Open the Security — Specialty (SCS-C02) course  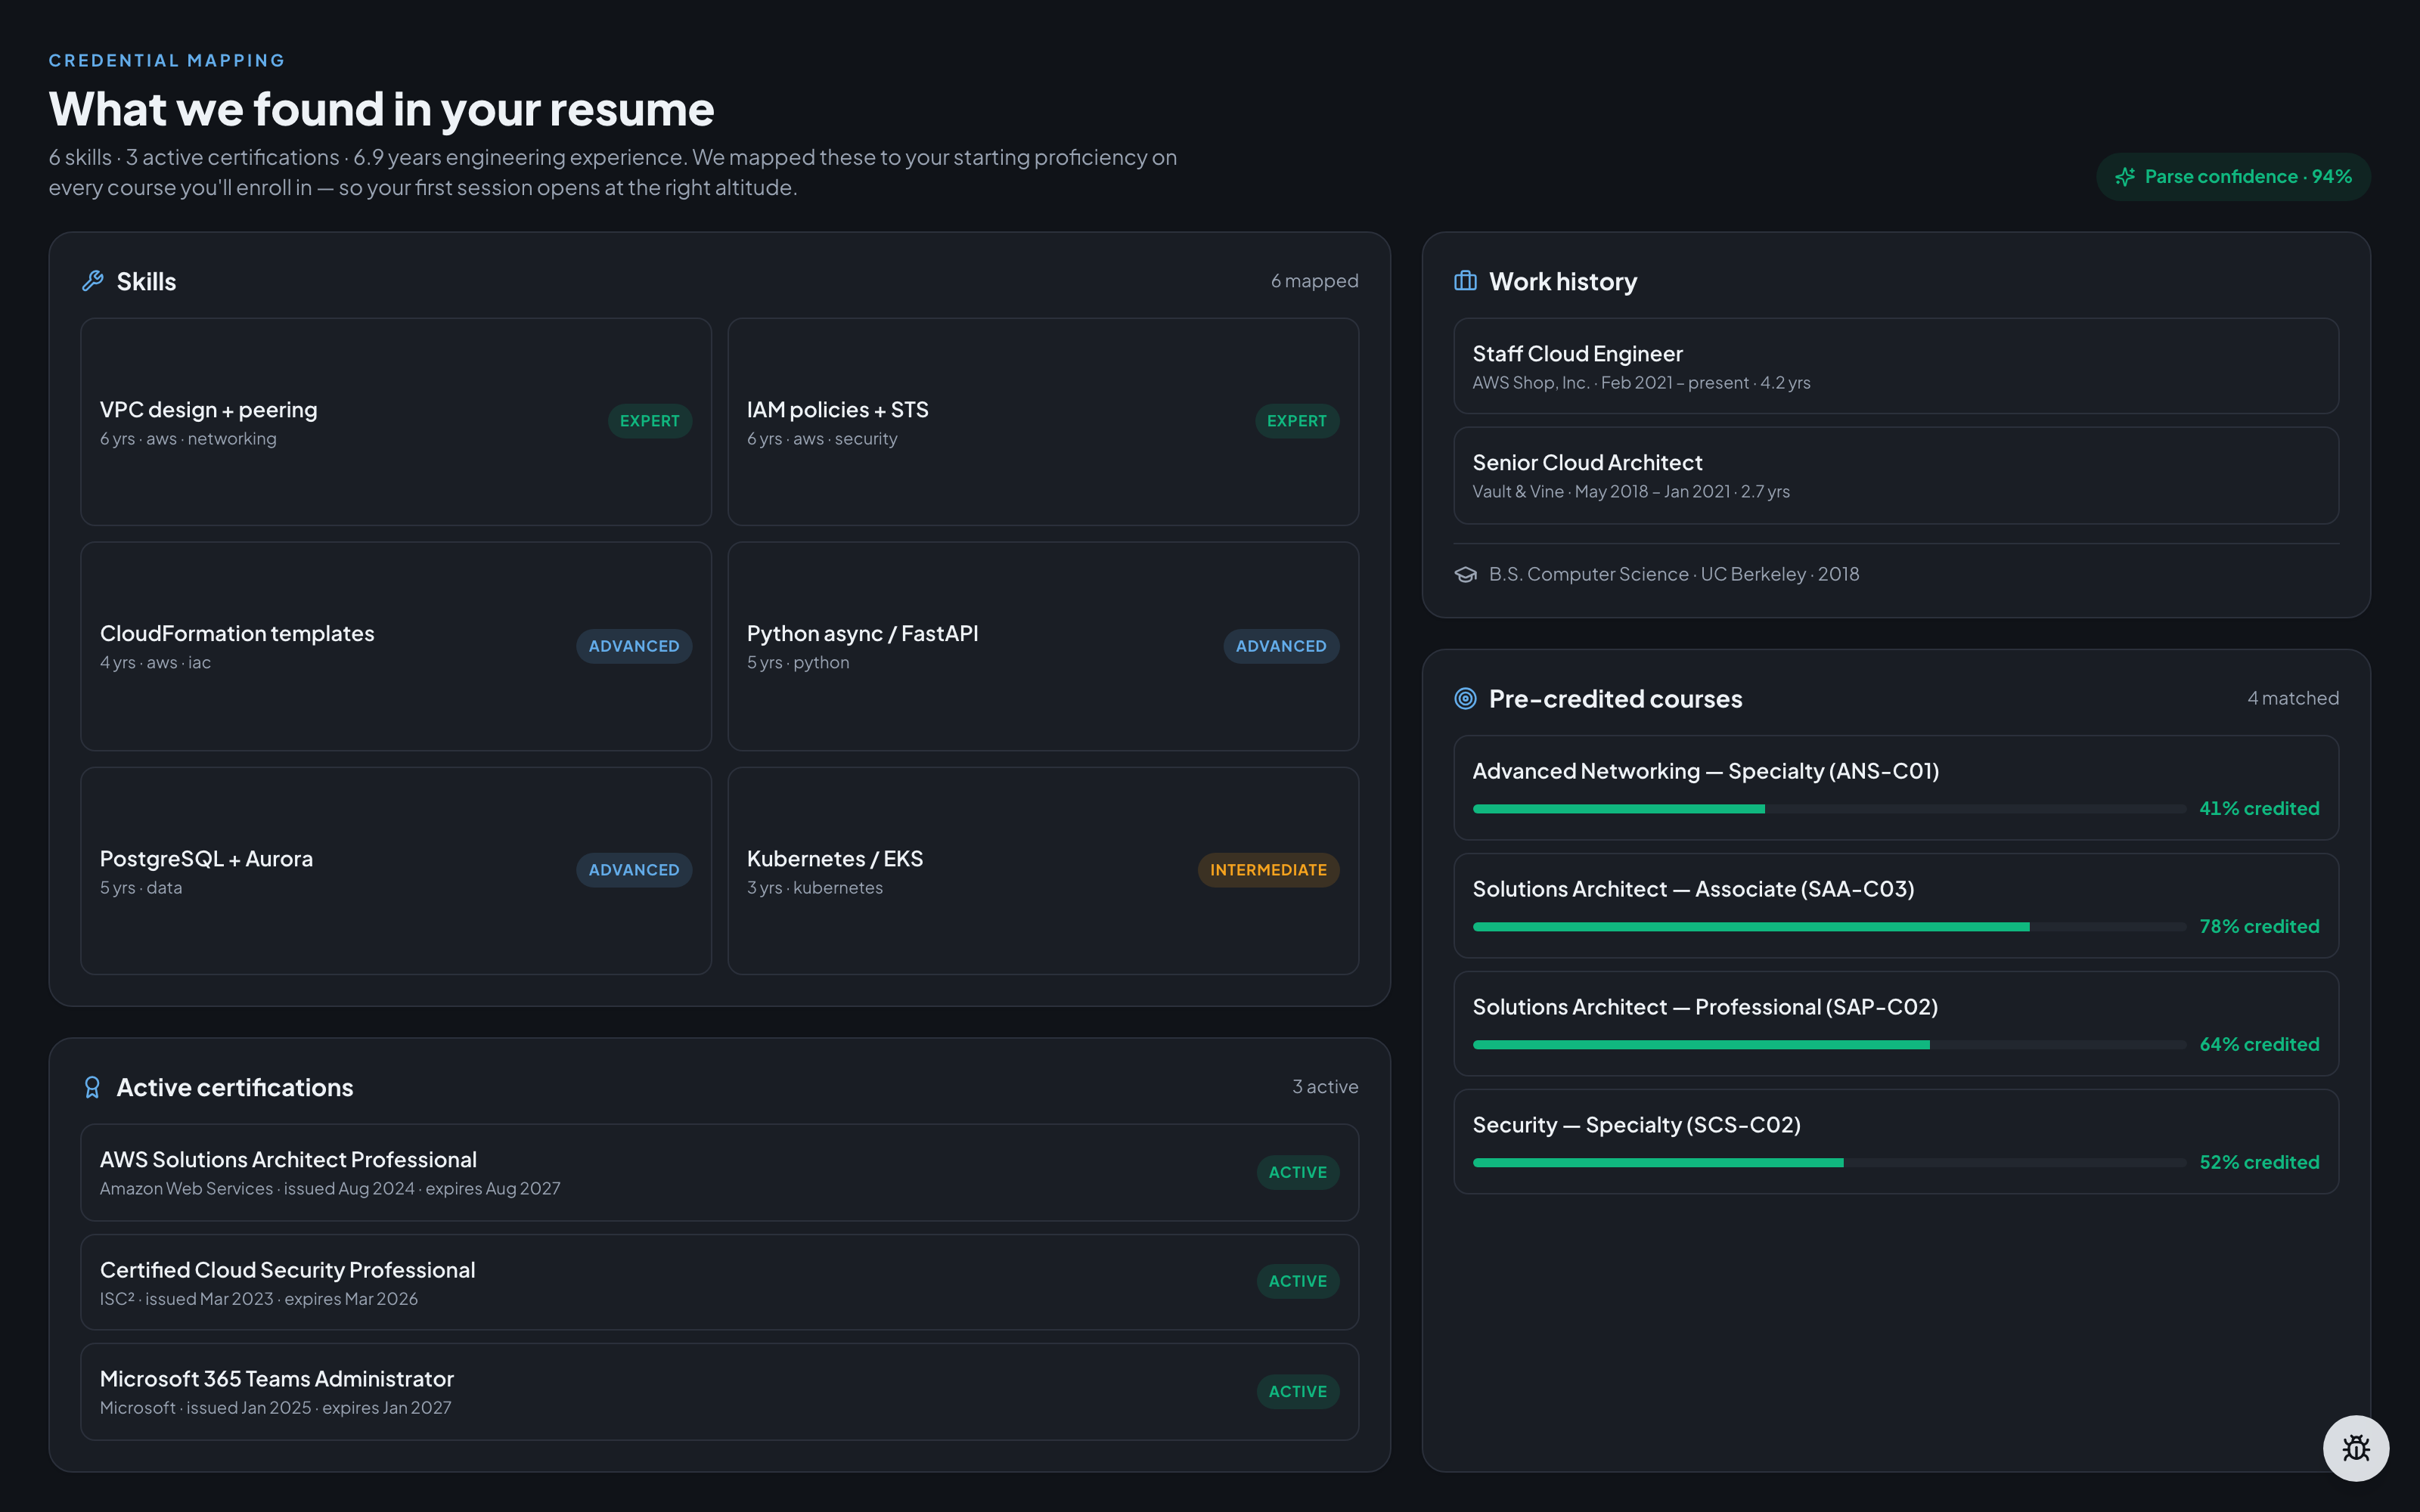(x=1896, y=1141)
